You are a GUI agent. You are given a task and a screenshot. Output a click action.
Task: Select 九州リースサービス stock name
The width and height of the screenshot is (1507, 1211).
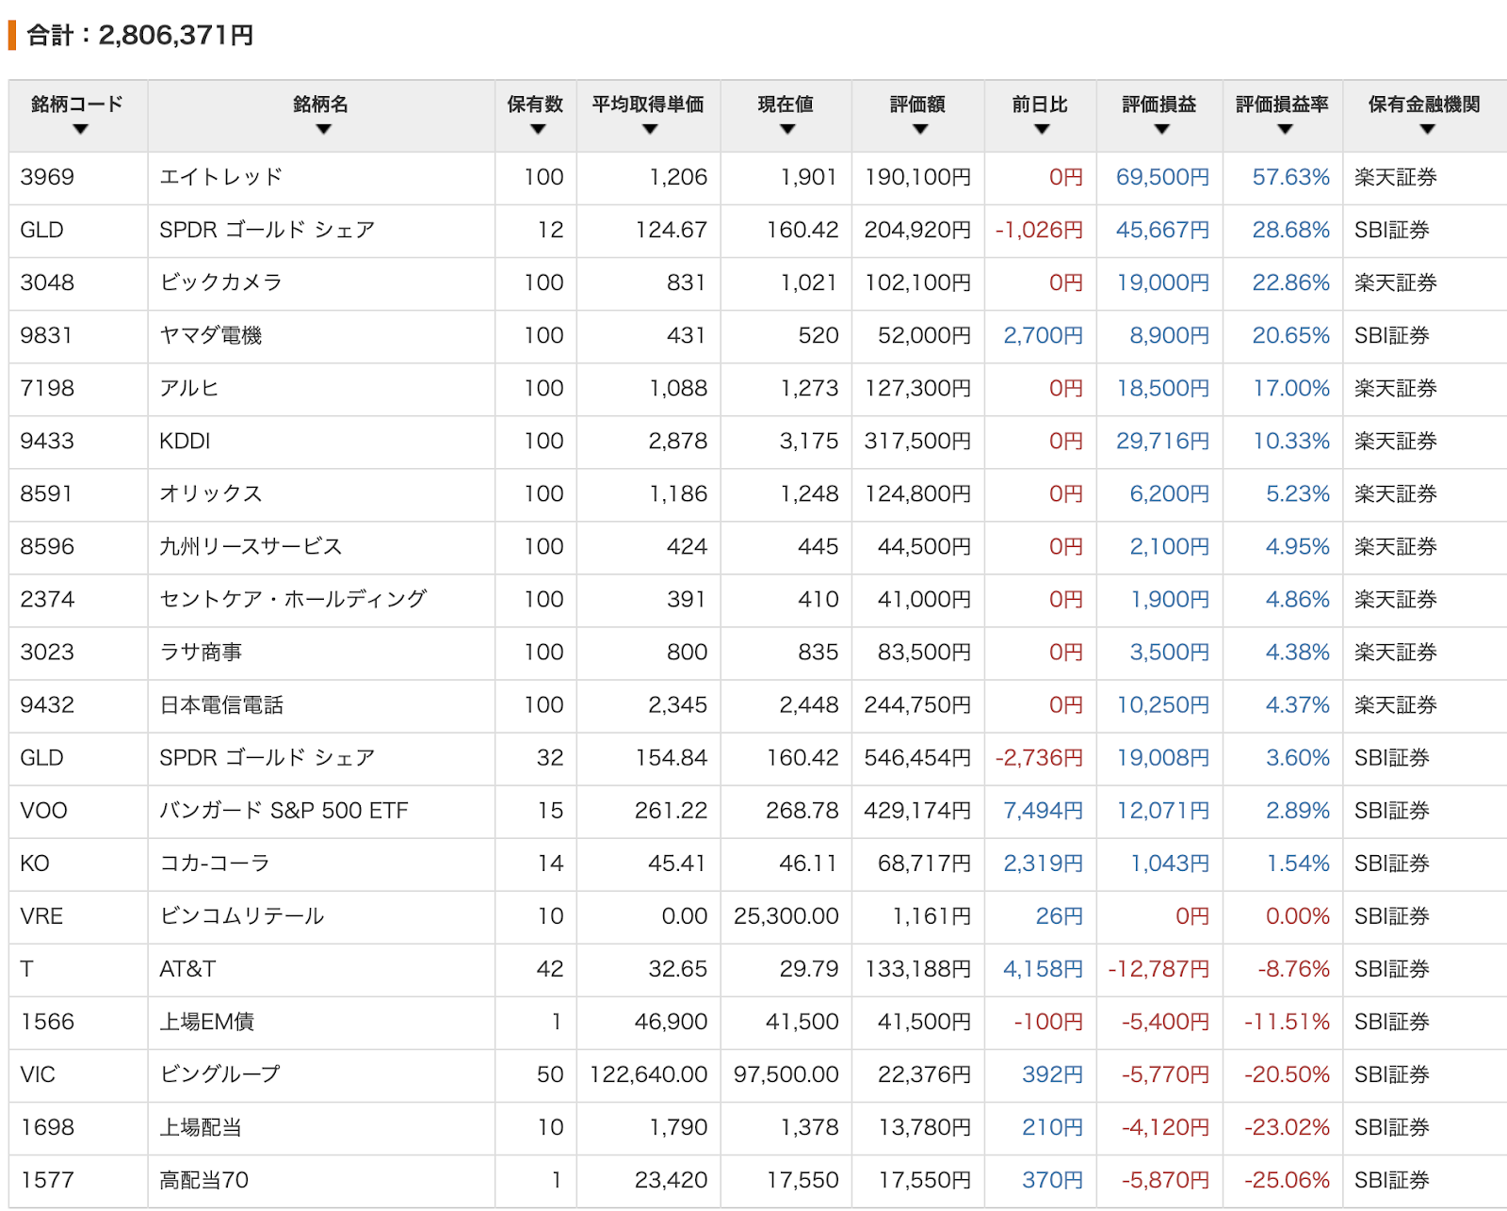(251, 546)
